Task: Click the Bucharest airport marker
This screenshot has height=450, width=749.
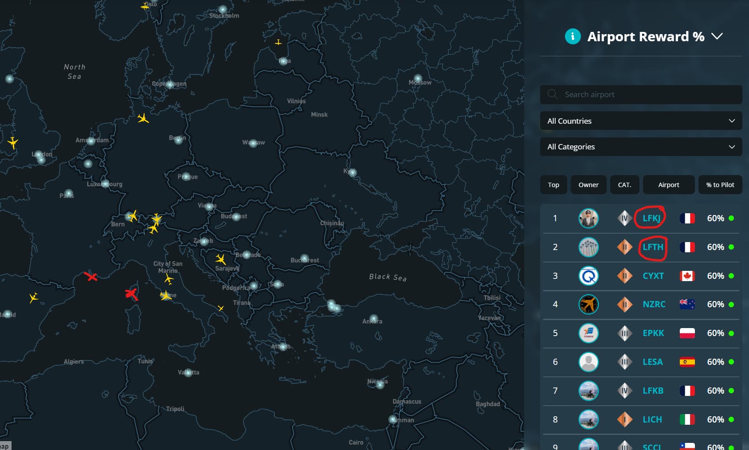Action: 304,258
